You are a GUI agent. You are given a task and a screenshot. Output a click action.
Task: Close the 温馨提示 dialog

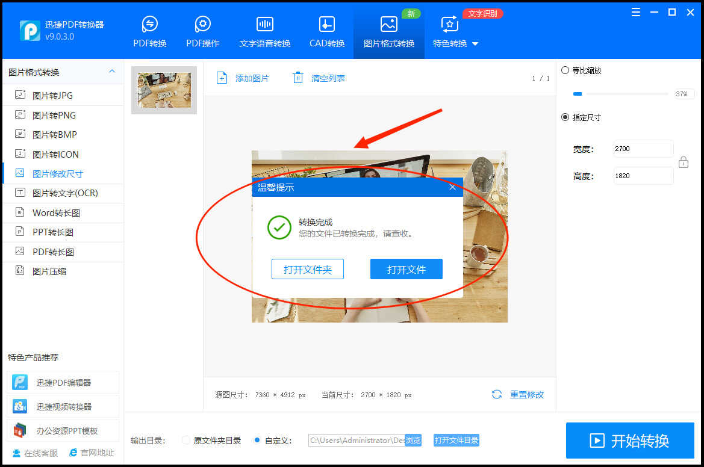(453, 187)
